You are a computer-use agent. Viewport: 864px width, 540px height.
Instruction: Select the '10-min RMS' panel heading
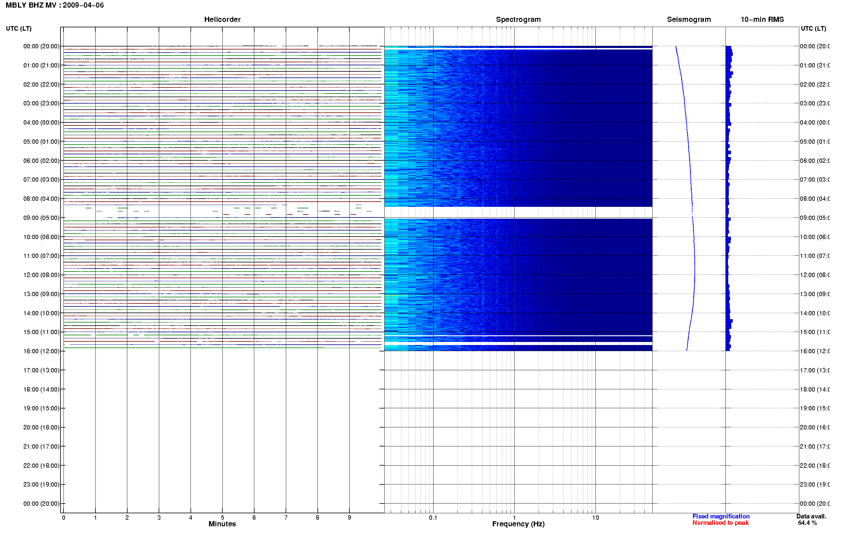coord(762,20)
